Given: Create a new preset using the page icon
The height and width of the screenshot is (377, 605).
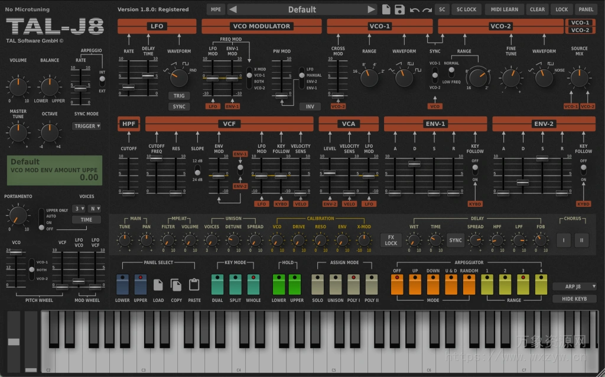Looking at the screenshot, I should click(385, 9).
